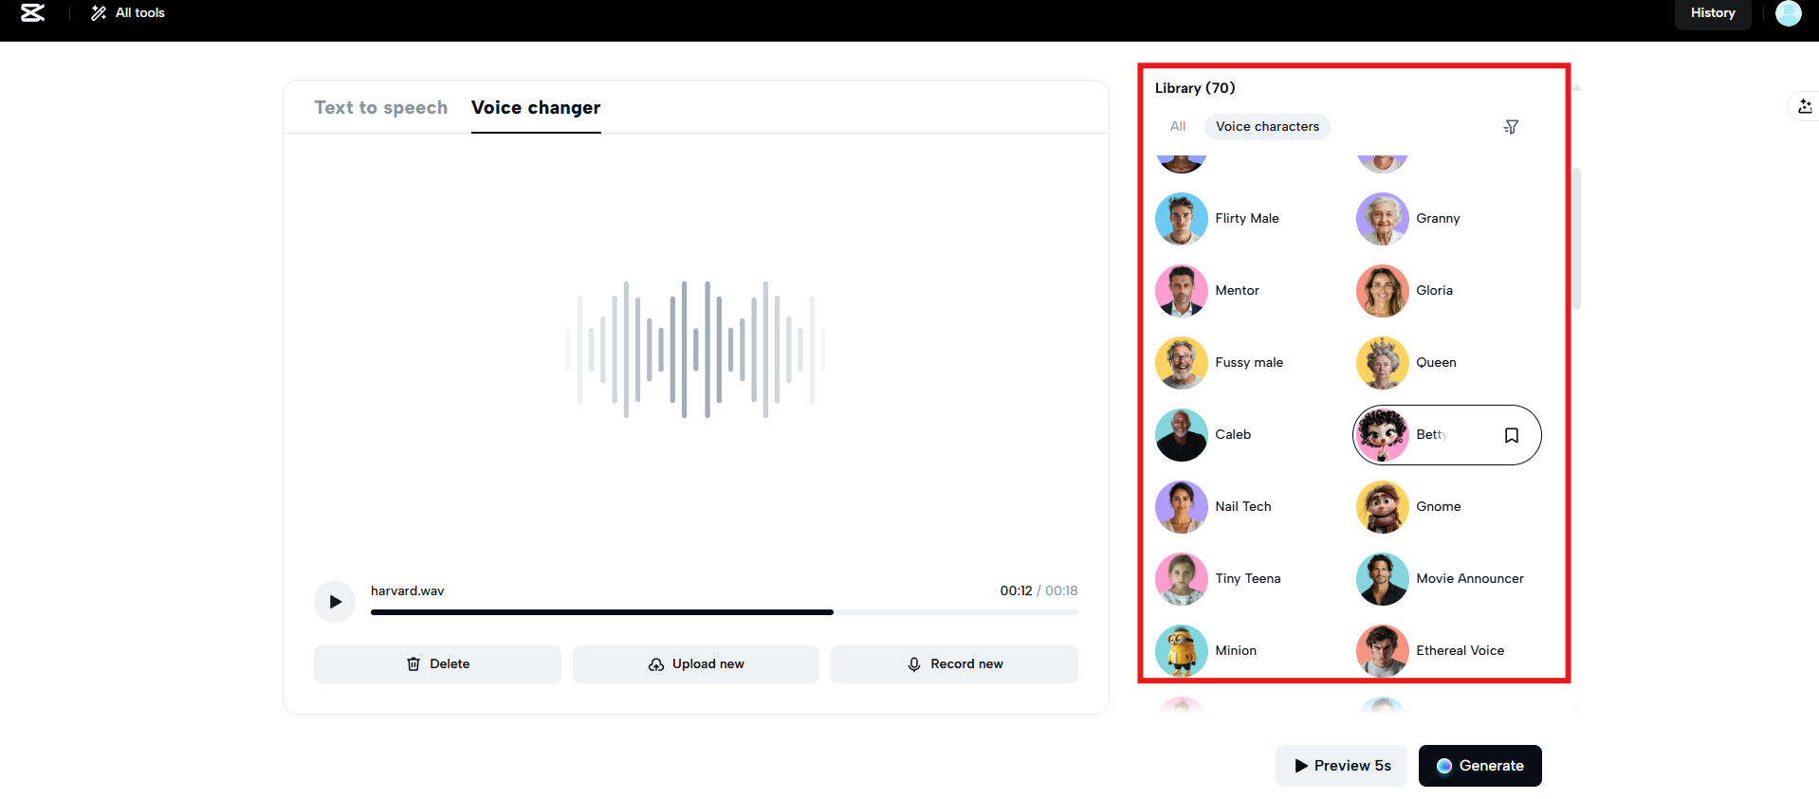
Task: Click the 00:12 elapsed time
Action: [1016, 590]
